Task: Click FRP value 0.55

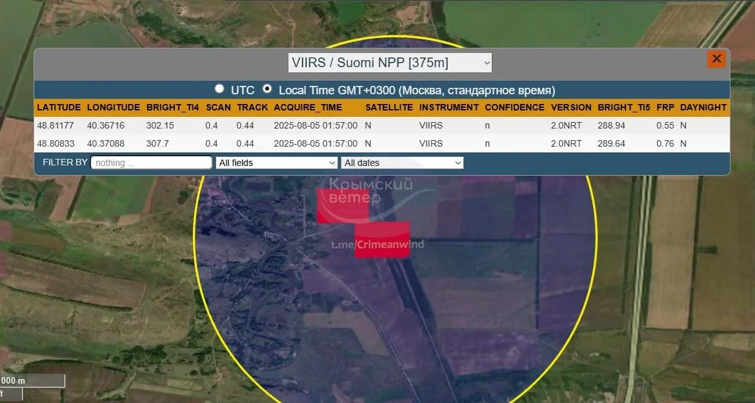Action: [x=665, y=125]
